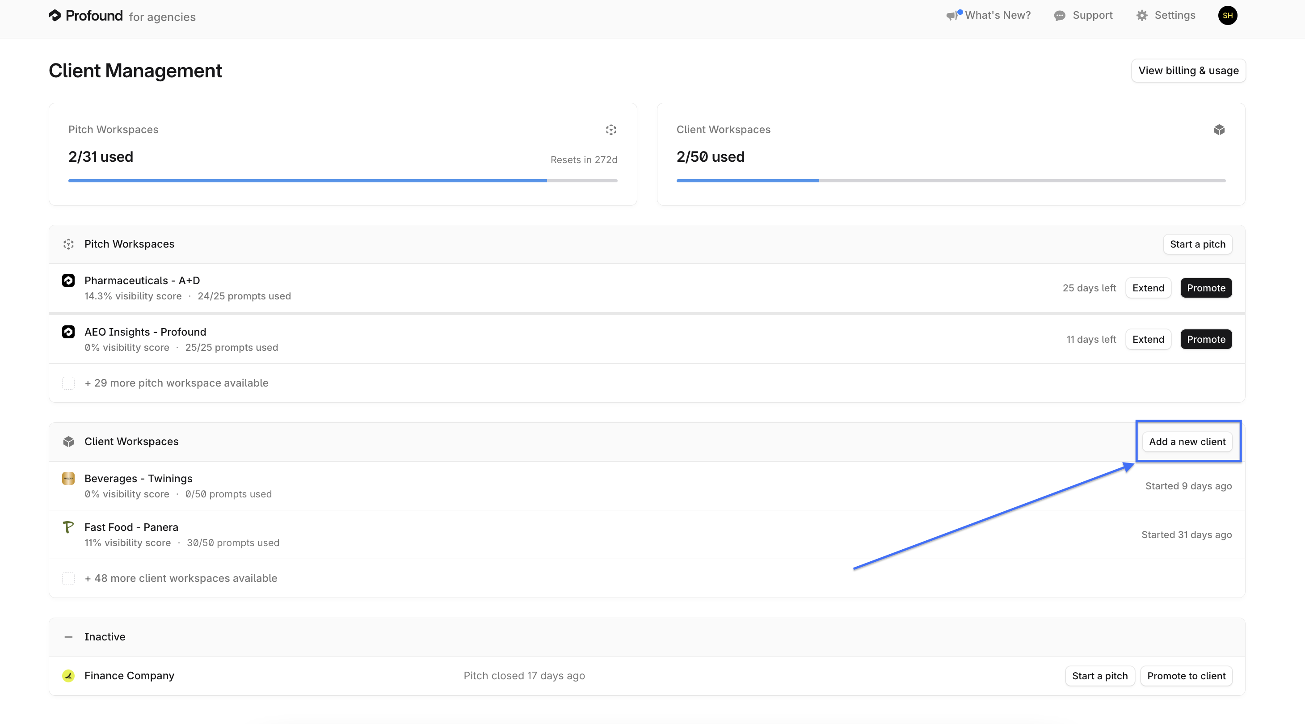Click Start a pitch in Pitch Workspaces header

point(1198,244)
